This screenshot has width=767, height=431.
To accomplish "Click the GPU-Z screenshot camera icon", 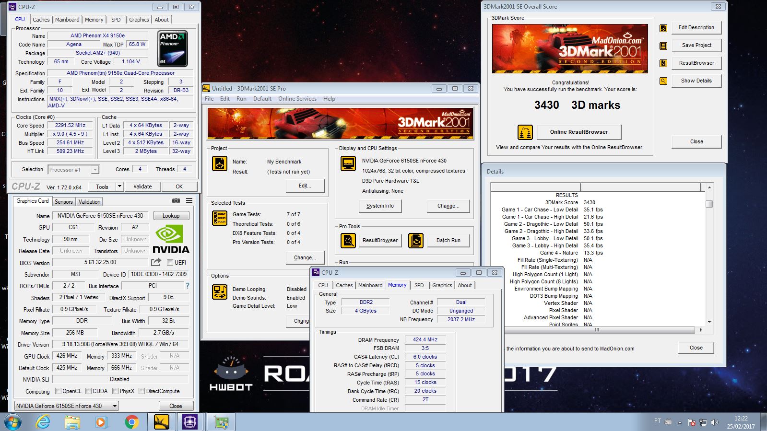I will 176,200.
